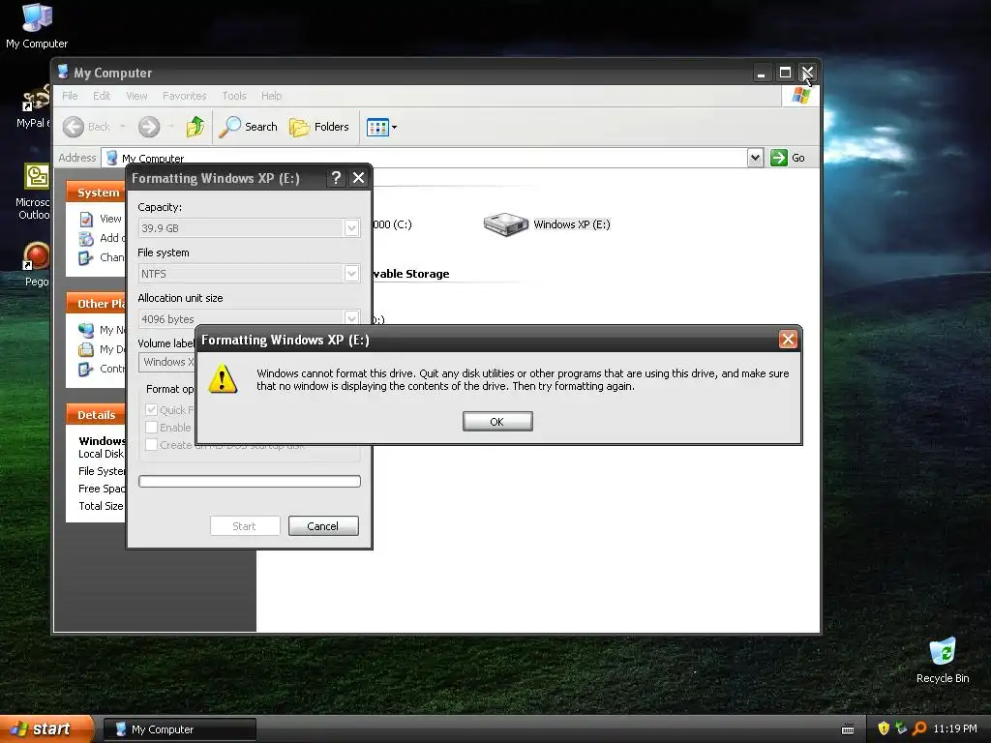Open the Help menu

click(x=272, y=96)
